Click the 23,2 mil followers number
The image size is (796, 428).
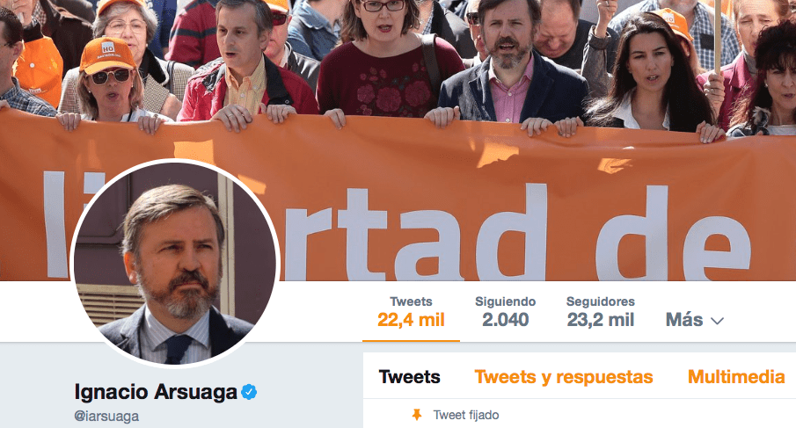[601, 320]
